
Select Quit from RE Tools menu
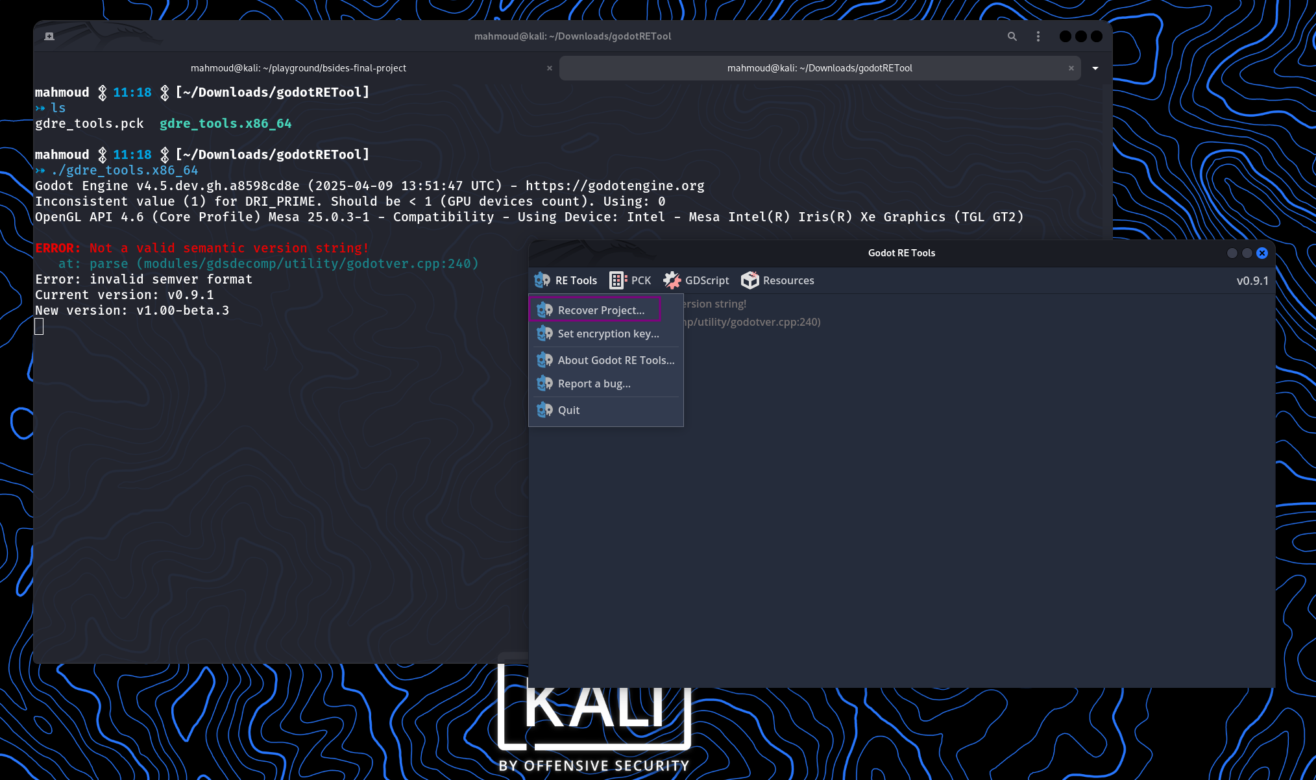[x=606, y=410]
